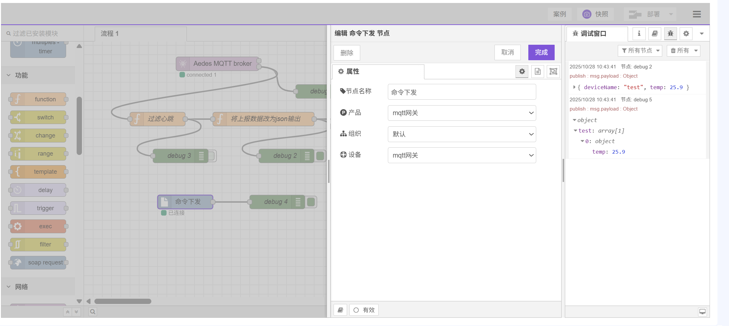The image size is (729, 326).
Task: Toggle the debug 4 node output button
Action: point(311,202)
